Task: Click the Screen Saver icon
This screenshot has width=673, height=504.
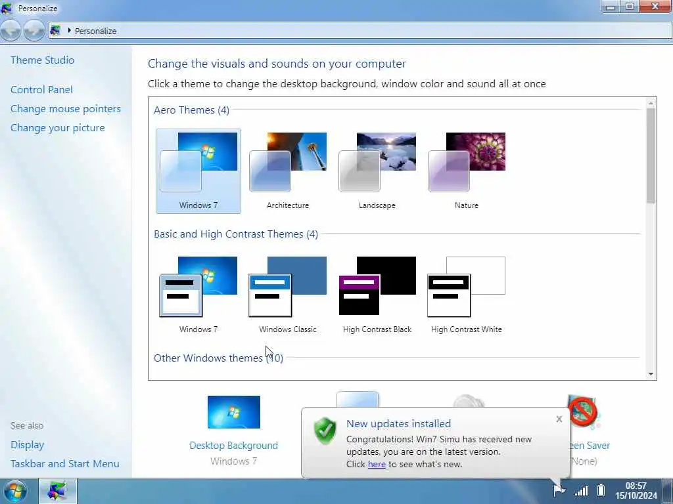Action: 584,412
